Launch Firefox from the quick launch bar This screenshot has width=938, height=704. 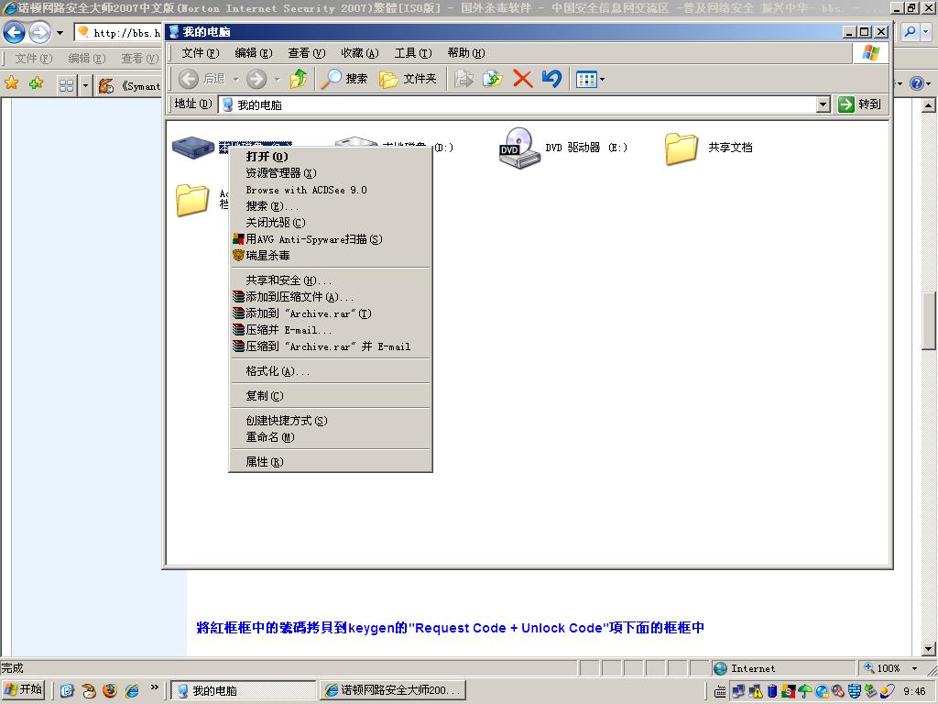pyautogui.click(x=110, y=690)
